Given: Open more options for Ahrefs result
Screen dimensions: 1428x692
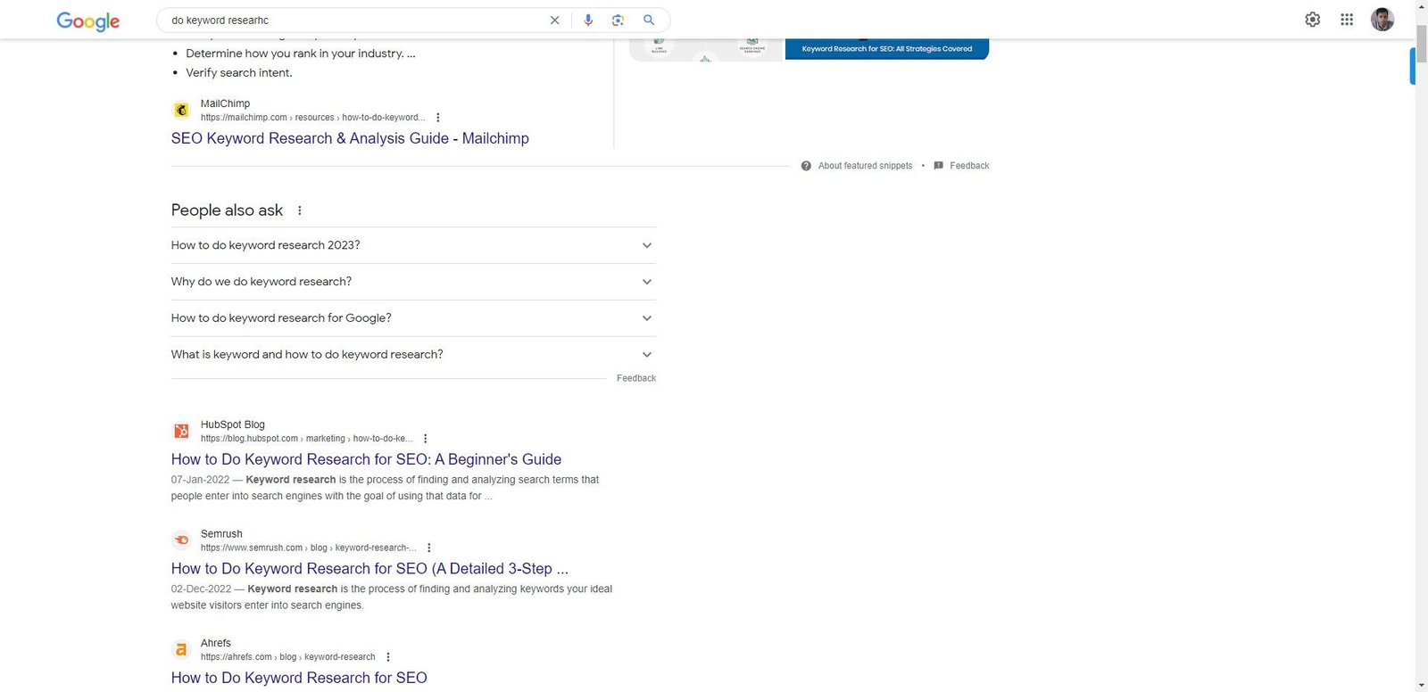Looking at the screenshot, I should point(387,657).
